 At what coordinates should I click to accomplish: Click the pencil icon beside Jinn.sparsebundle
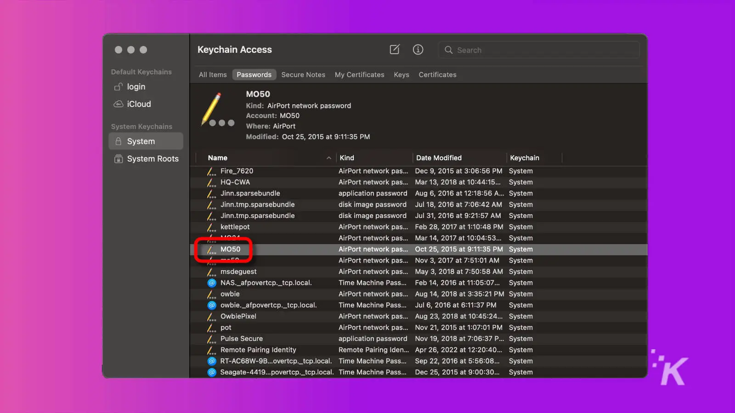pos(211,194)
